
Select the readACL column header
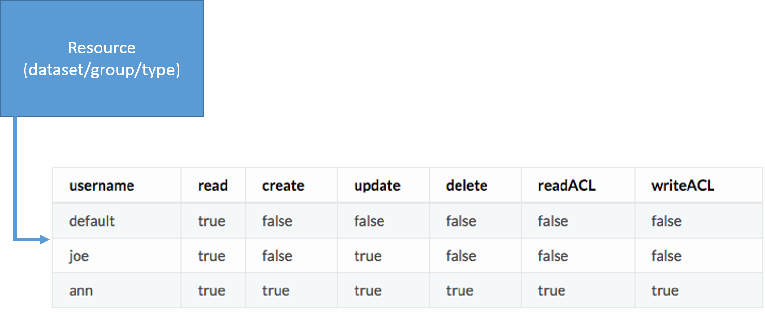(x=567, y=186)
